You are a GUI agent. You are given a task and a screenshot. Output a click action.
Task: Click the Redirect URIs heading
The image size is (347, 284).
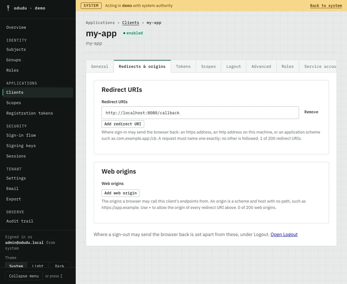coord(122,90)
